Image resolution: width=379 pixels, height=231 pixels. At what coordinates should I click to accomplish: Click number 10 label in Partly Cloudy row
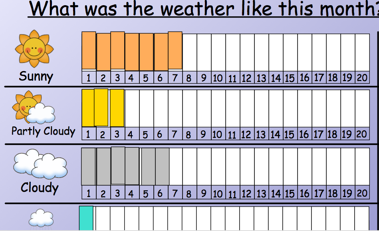pos(217,134)
